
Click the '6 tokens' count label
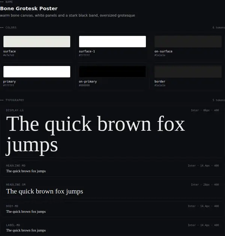coord(219,28)
